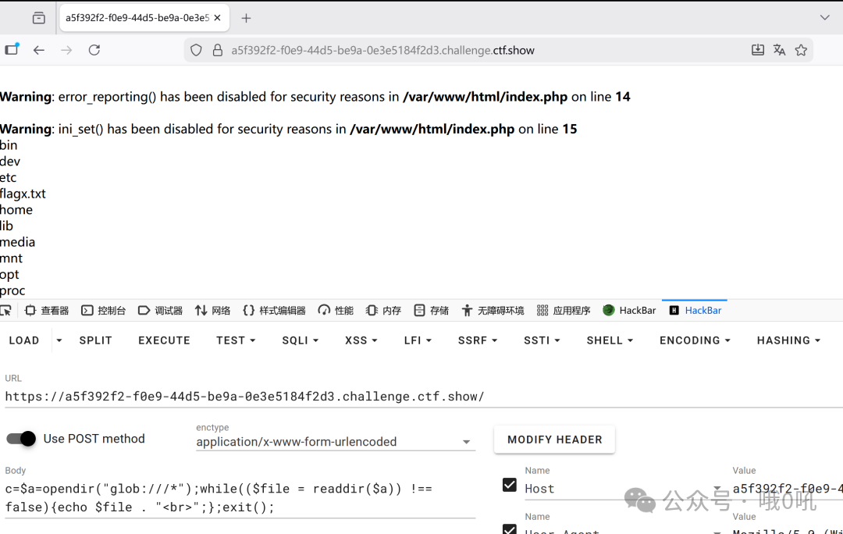The width and height of the screenshot is (843, 534).
Task: Click the 'media' directory text
Action: click(x=17, y=242)
